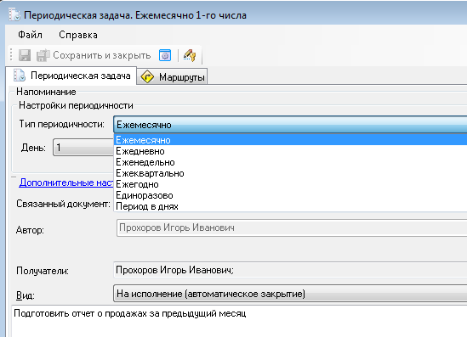Click the blue gear settings toolbar icon

pos(165,55)
